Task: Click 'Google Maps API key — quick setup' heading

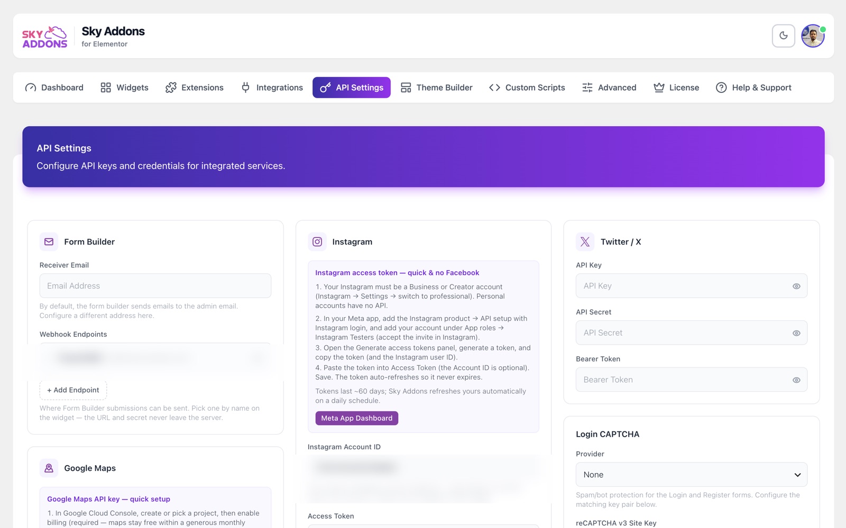Action: click(x=108, y=499)
